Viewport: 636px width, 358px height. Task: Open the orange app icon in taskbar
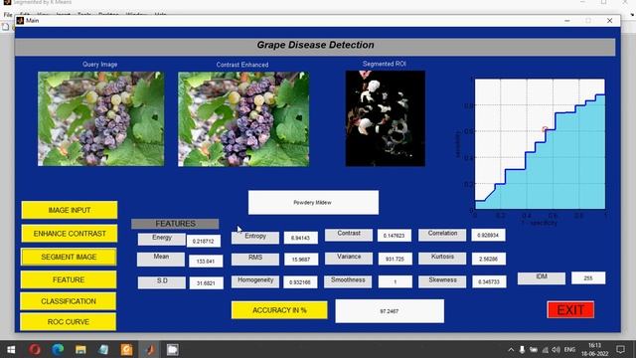pos(126,349)
